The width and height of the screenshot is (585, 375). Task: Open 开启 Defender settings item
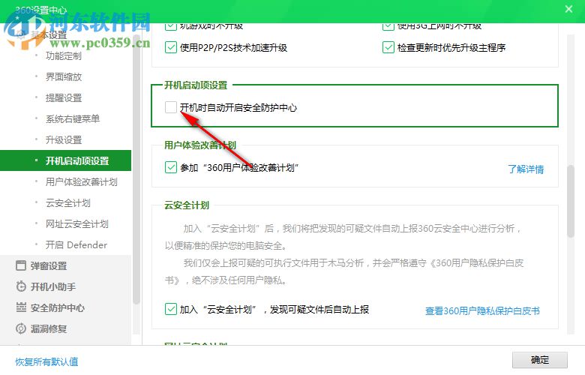[x=76, y=244]
